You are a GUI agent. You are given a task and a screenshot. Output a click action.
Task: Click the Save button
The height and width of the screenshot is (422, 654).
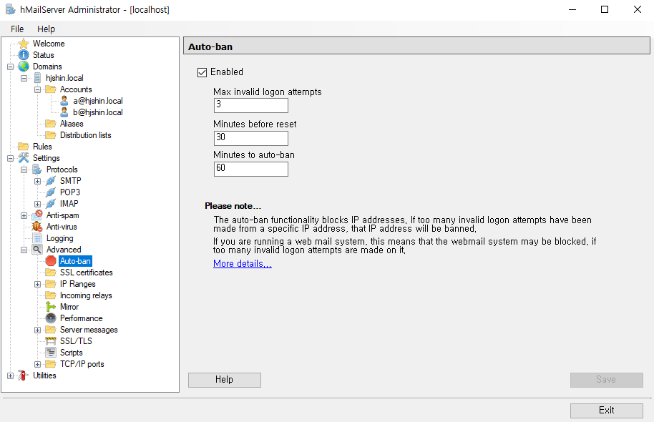coord(607,380)
